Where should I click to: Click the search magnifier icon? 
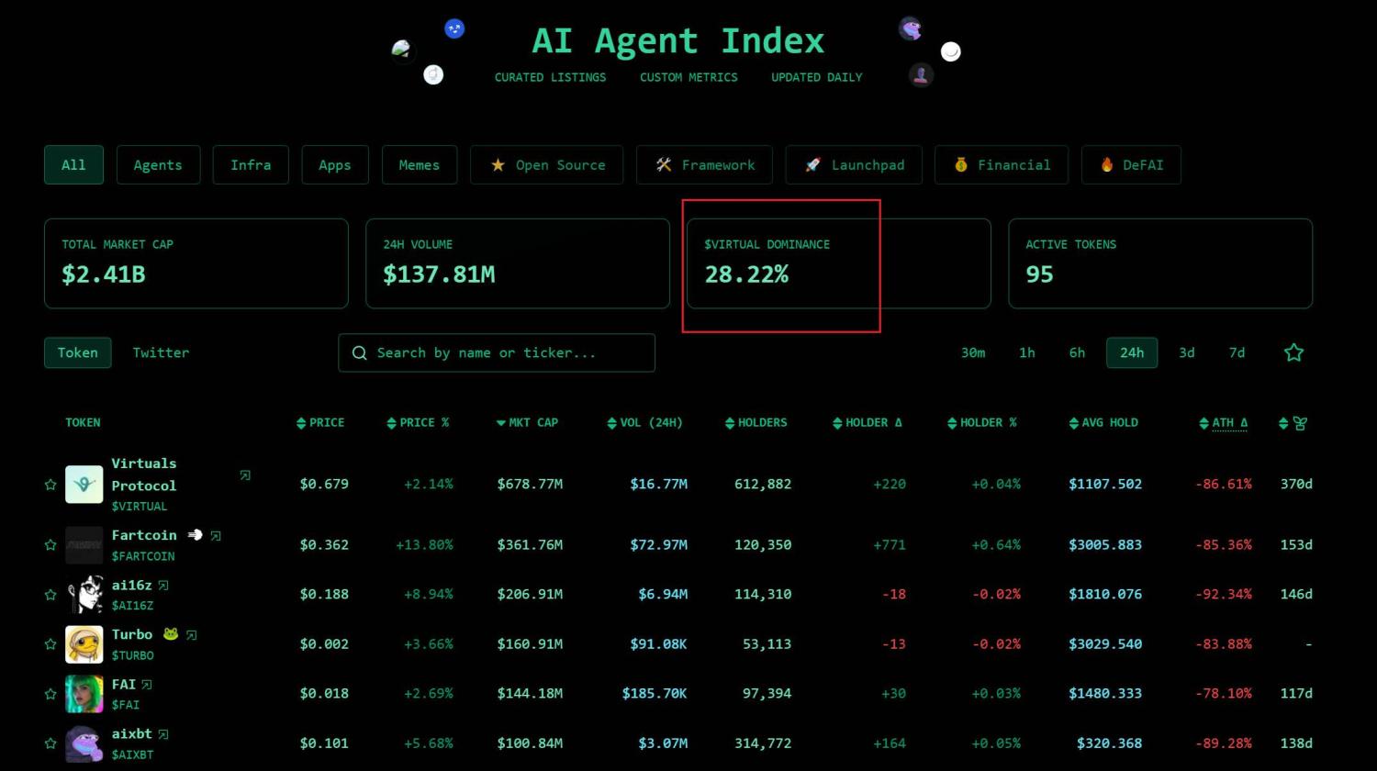tap(360, 352)
